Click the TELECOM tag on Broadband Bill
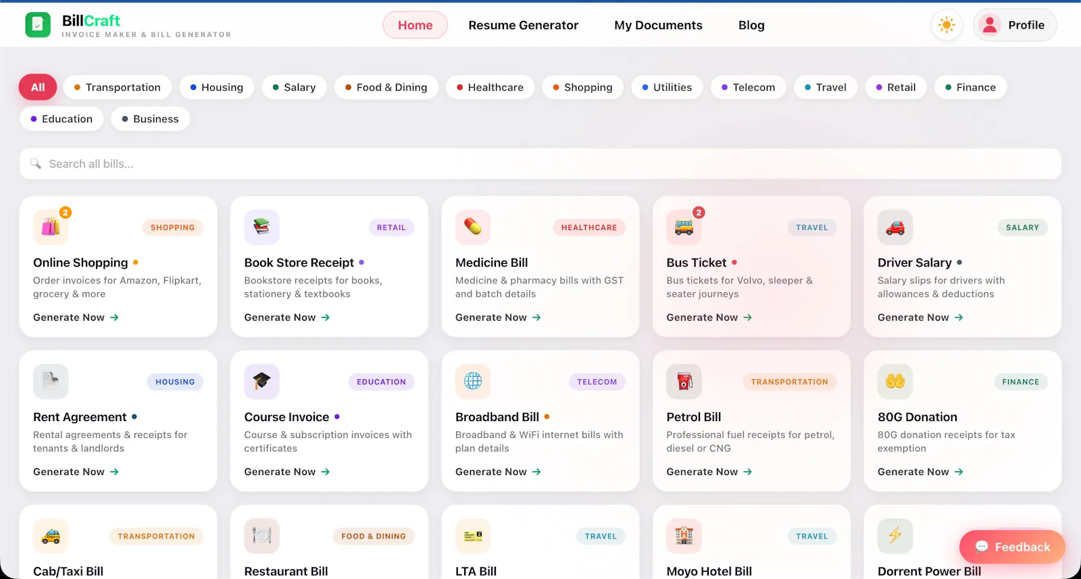1081x579 pixels. point(597,382)
